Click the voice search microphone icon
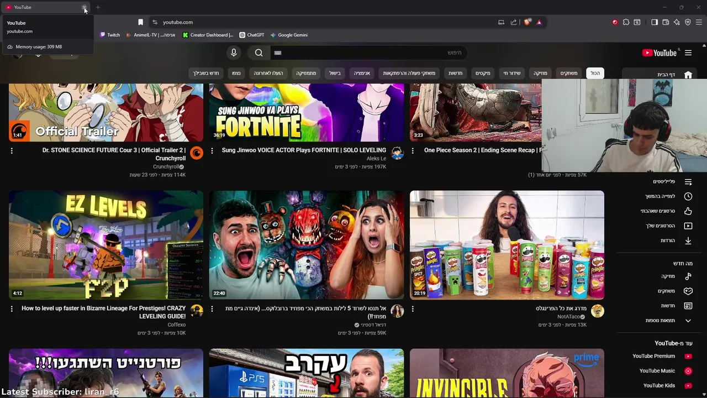This screenshot has width=707, height=398. click(234, 53)
